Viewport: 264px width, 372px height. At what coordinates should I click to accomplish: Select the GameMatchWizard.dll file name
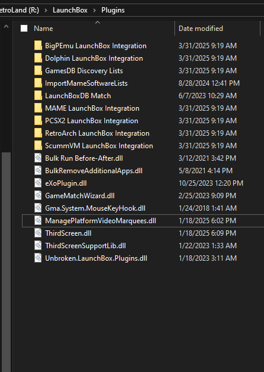coord(79,195)
